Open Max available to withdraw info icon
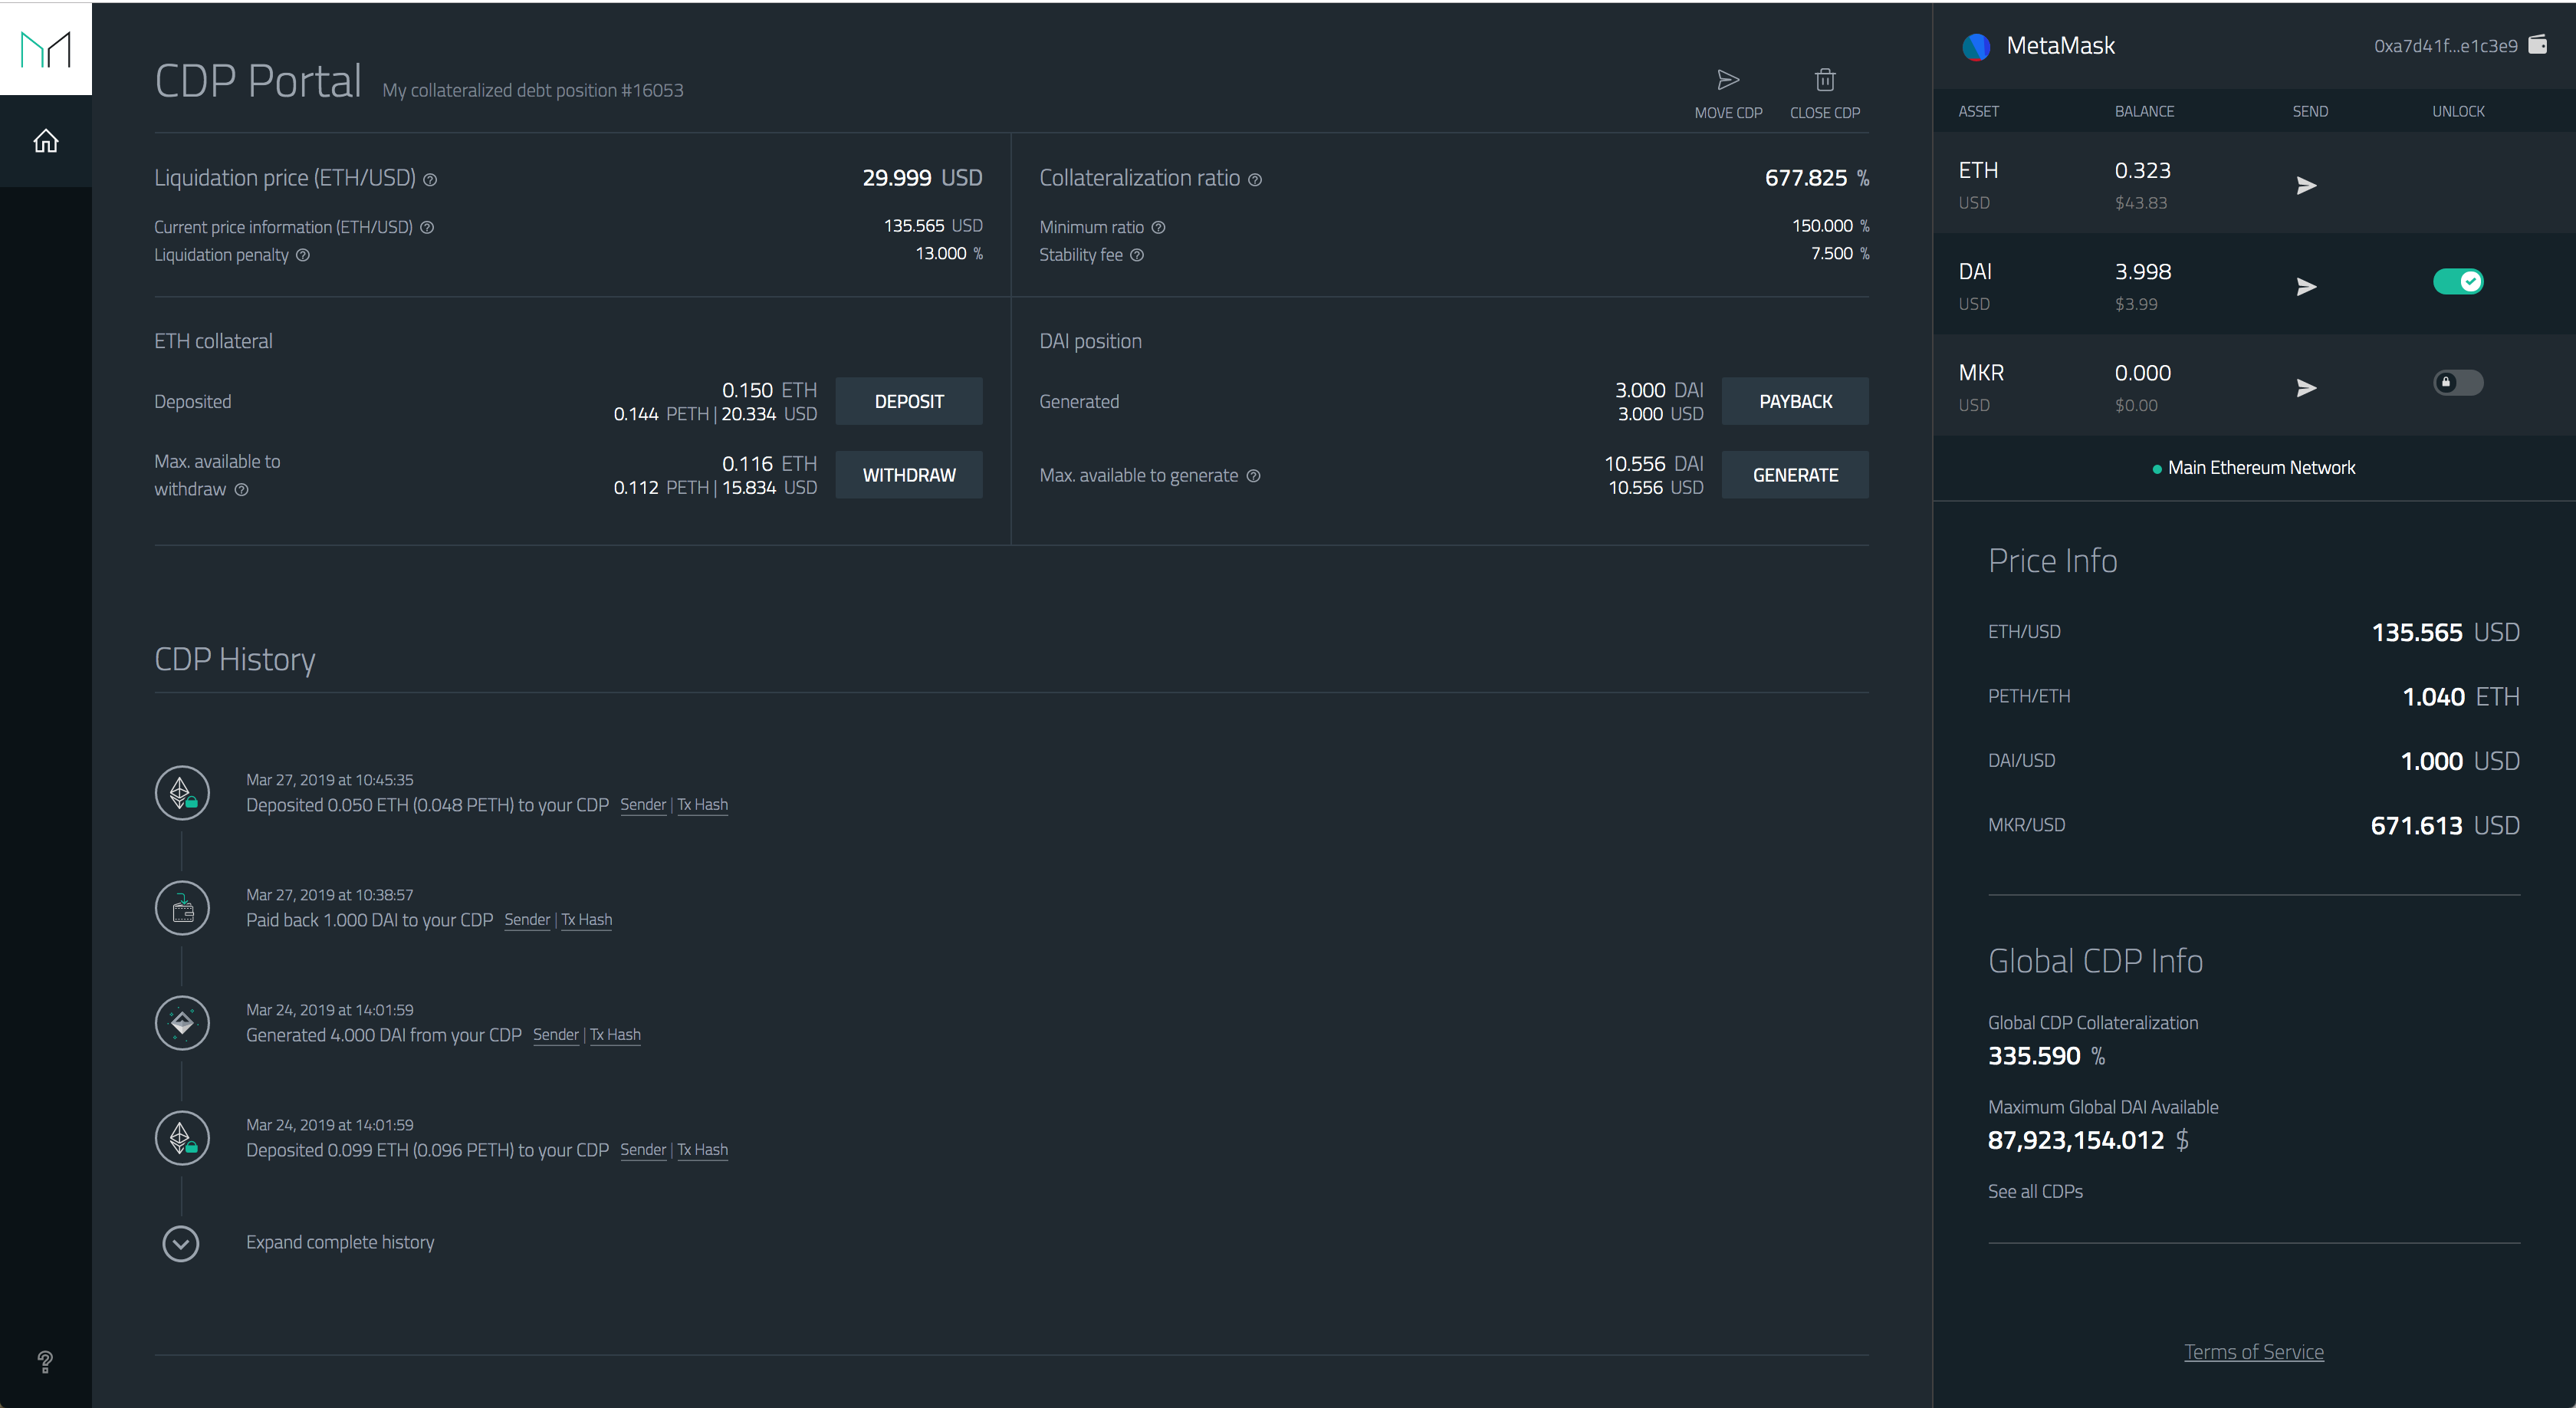The width and height of the screenshot is (2576, 1408). click(241, 489)
